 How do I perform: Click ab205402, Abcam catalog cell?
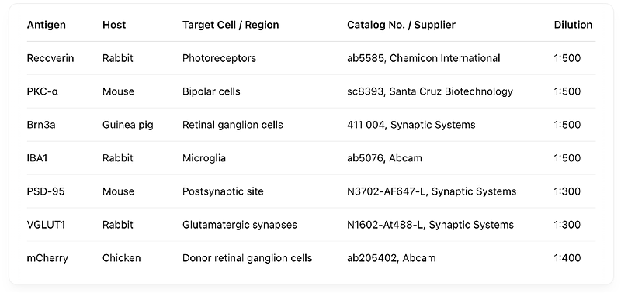(x=391, y=258)
